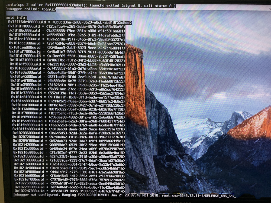Click the uuid value starting 5b351bec
The width and height of the screenshot is (271, 203).
pyautogui.click(x=86, y=89)
